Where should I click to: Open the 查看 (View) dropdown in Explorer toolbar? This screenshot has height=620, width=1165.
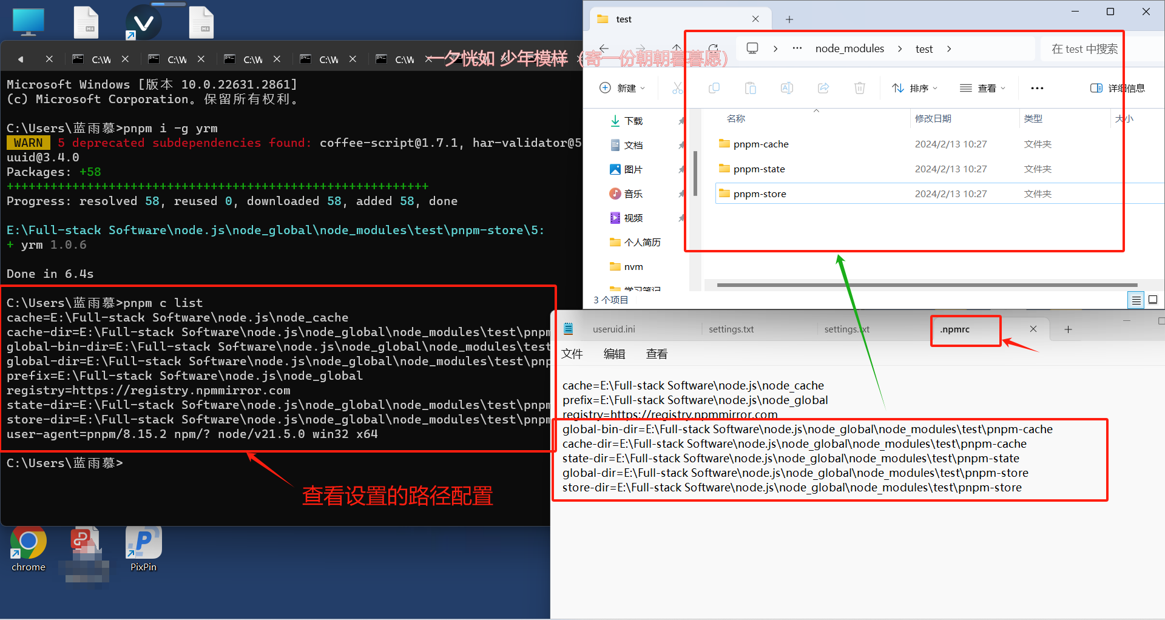(x=983, y=88)
